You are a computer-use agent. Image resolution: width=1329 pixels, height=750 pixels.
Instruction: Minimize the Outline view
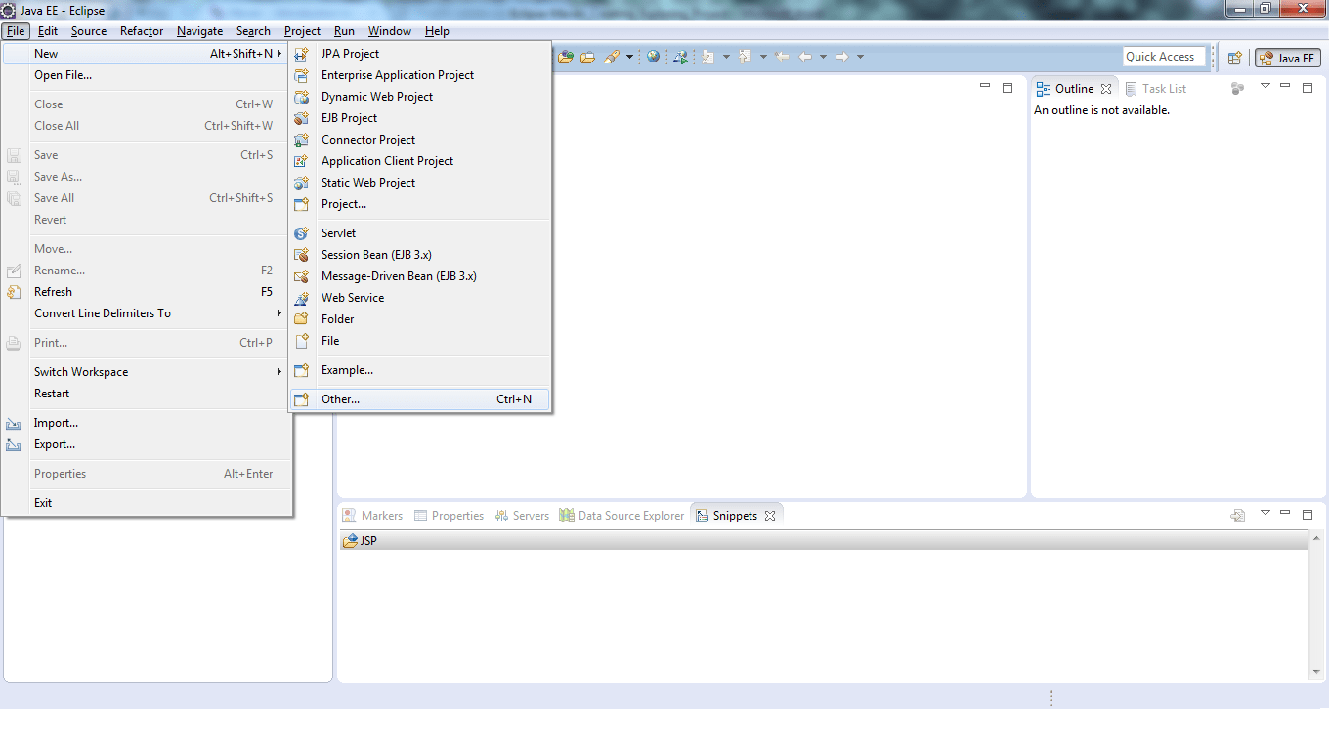pos(1285,87)
